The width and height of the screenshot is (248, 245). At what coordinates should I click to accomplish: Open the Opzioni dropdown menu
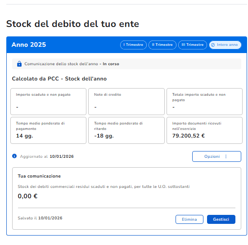pyautogui.click(x=216, y=156)
